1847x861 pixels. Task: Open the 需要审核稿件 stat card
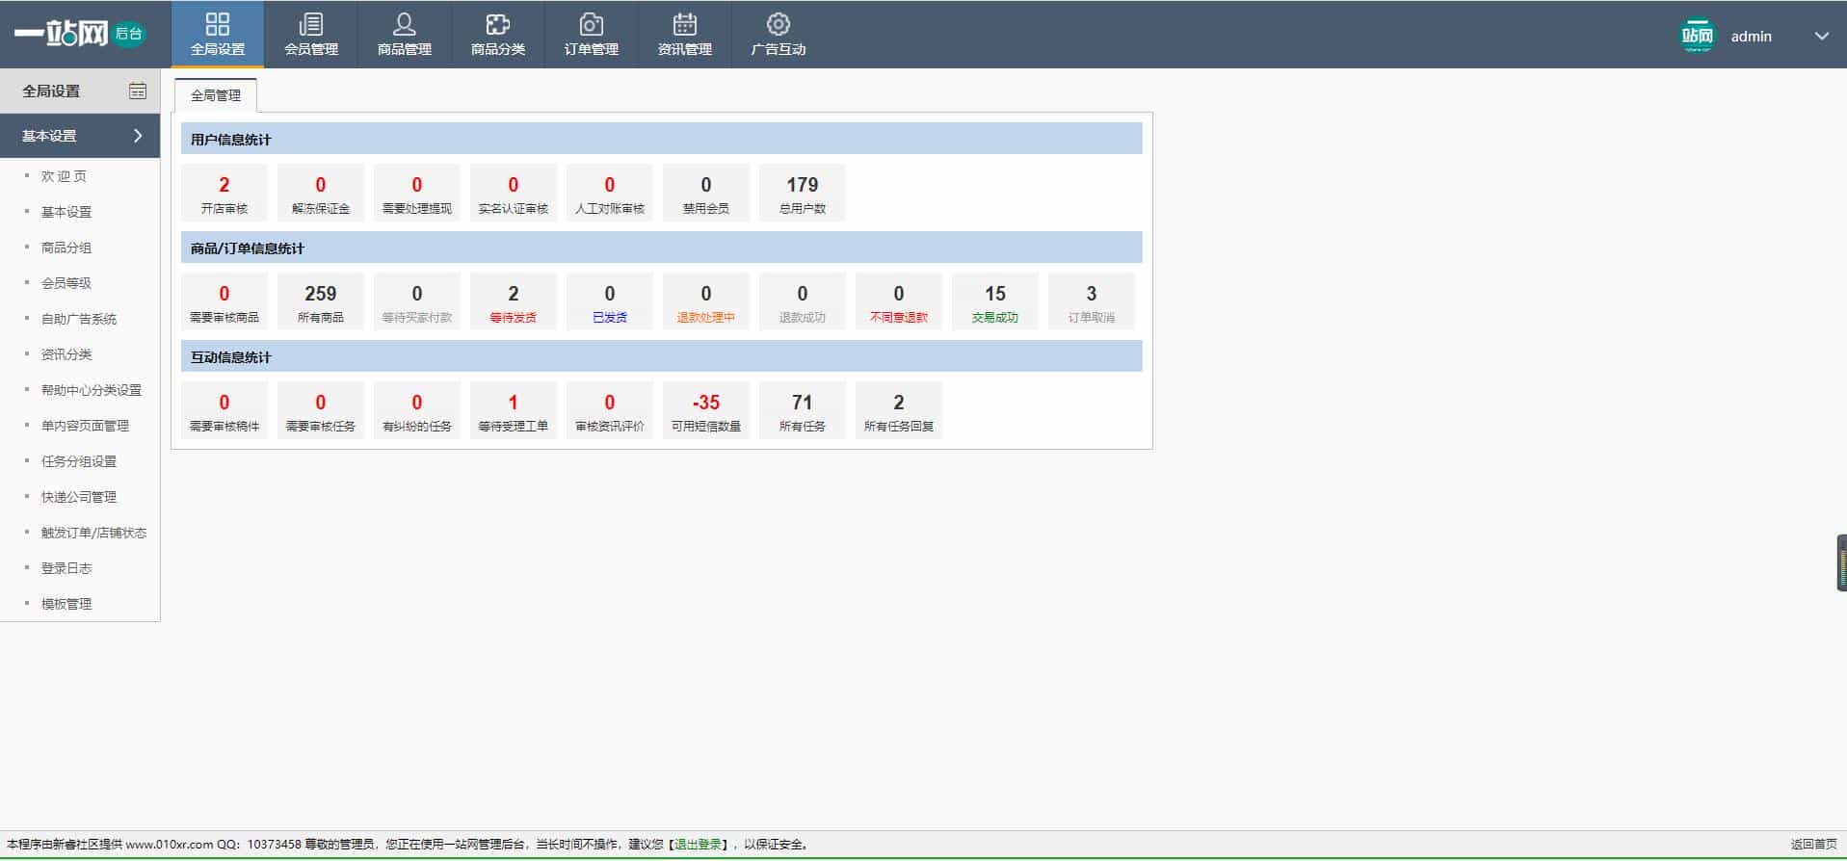(224, 410)
